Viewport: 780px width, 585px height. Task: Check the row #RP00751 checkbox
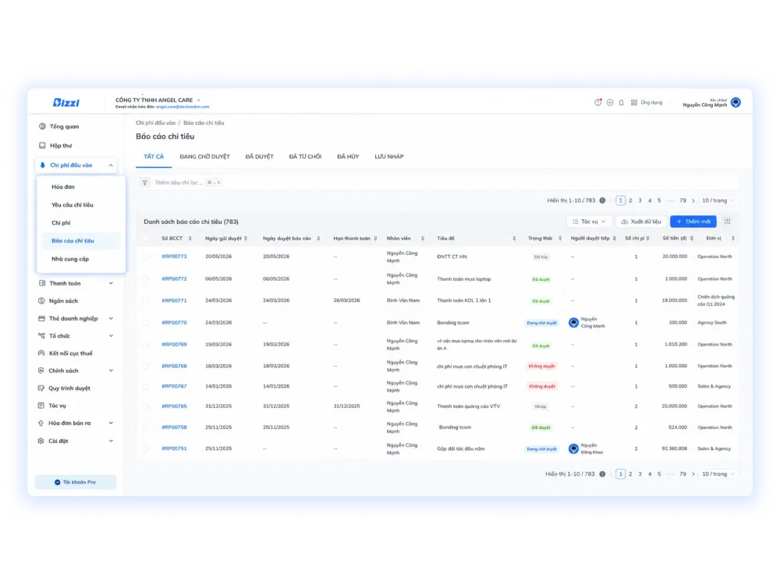[x=146, y=448]
